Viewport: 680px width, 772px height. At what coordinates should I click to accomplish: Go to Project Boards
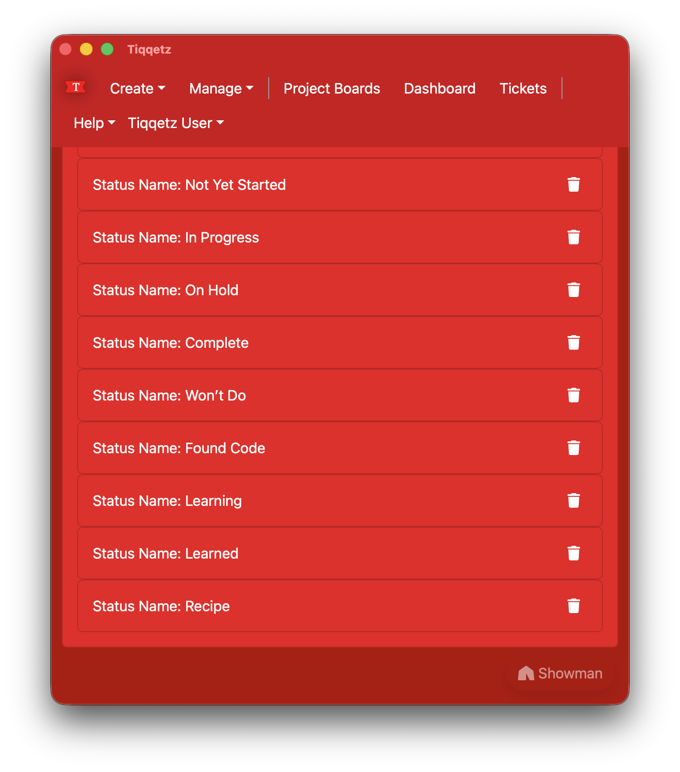[332, 88]
